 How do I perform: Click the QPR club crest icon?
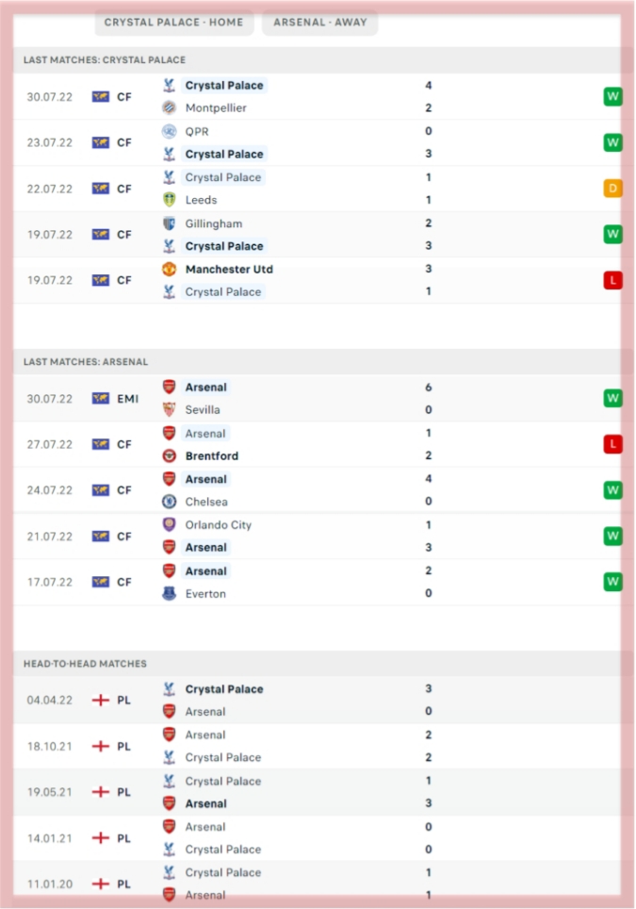click(x=170, y=132)
